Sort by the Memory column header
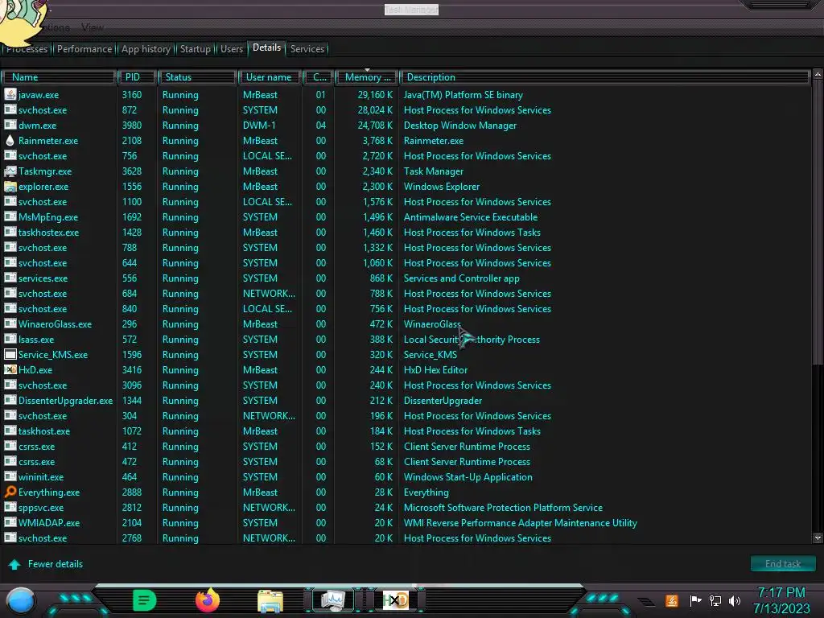The image size is (824, 618). click(367, 77)
